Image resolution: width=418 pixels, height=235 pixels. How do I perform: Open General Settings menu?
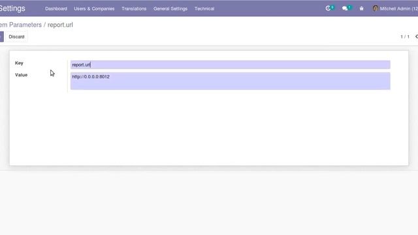coord(170,8)
